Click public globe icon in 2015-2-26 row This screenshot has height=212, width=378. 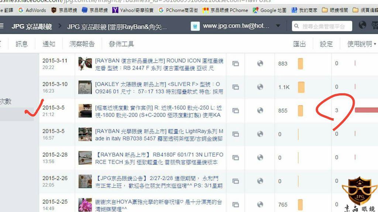(260, 181)
